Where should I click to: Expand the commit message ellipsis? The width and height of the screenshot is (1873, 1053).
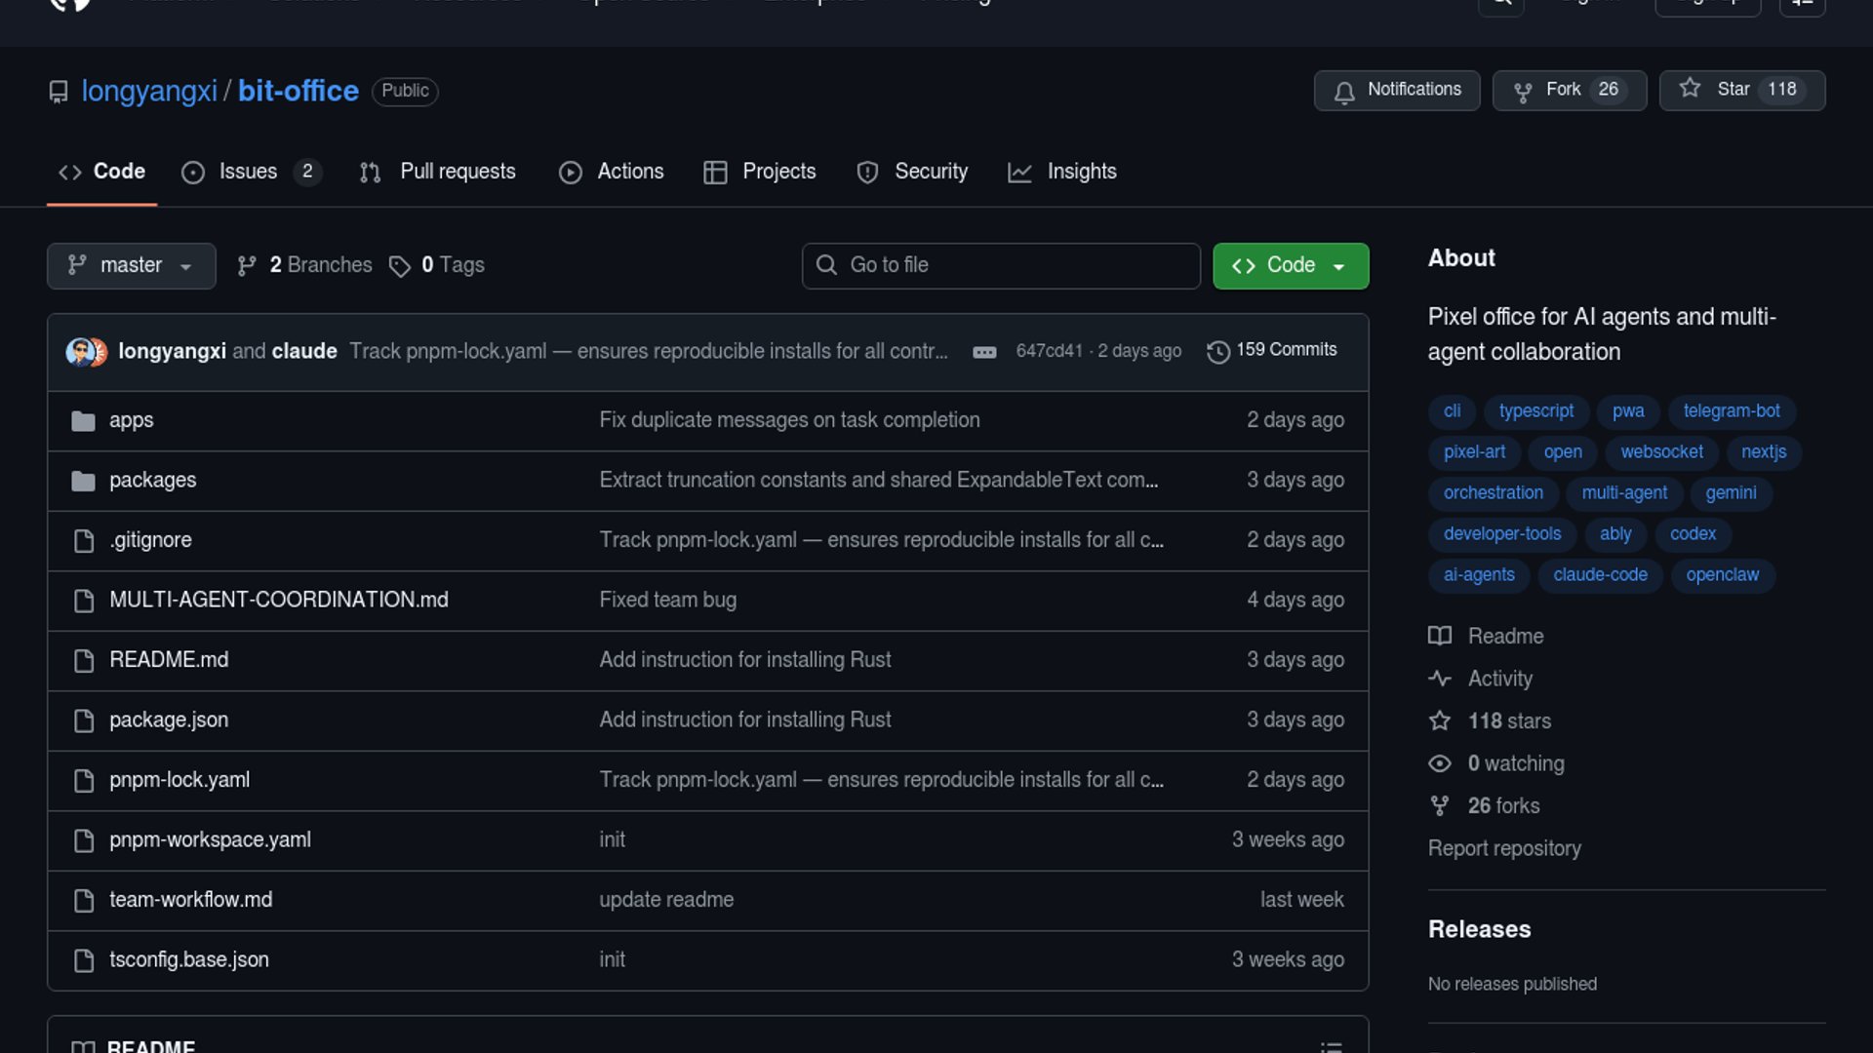point(984,352)
